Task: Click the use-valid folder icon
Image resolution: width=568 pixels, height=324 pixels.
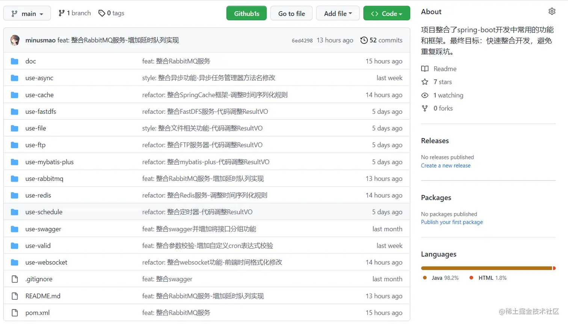Action: tap(15, 246)
